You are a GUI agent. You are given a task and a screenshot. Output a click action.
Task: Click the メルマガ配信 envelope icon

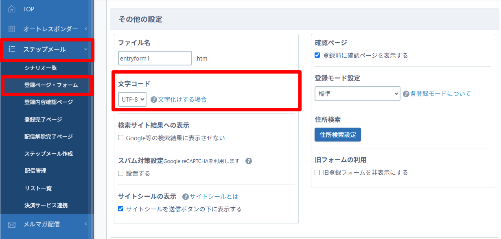click(x=12, y=224)
